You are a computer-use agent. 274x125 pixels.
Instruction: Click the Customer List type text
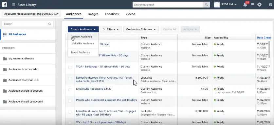tap(149, 92)
